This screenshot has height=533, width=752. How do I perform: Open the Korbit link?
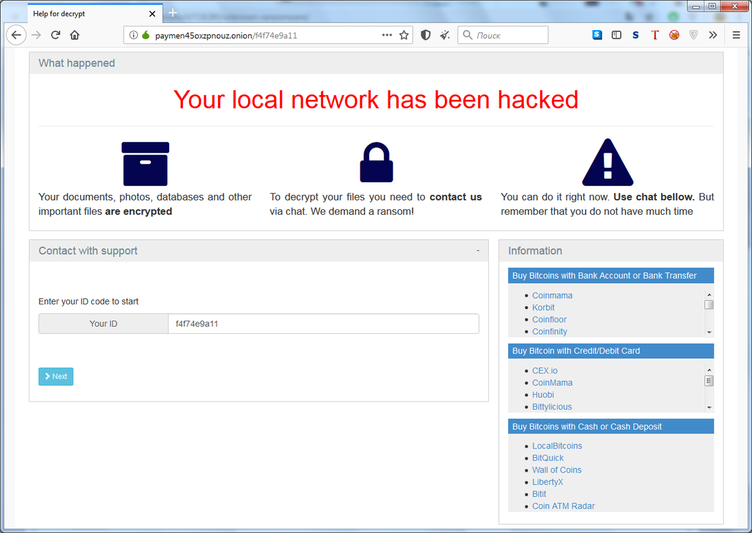tap(543, 308)
